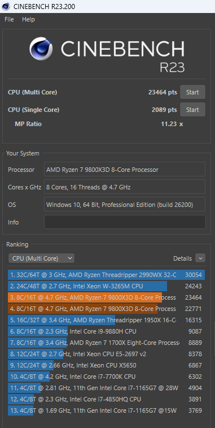Open the Help menu
Screen dimensions: 215x428
pos(28,19)
